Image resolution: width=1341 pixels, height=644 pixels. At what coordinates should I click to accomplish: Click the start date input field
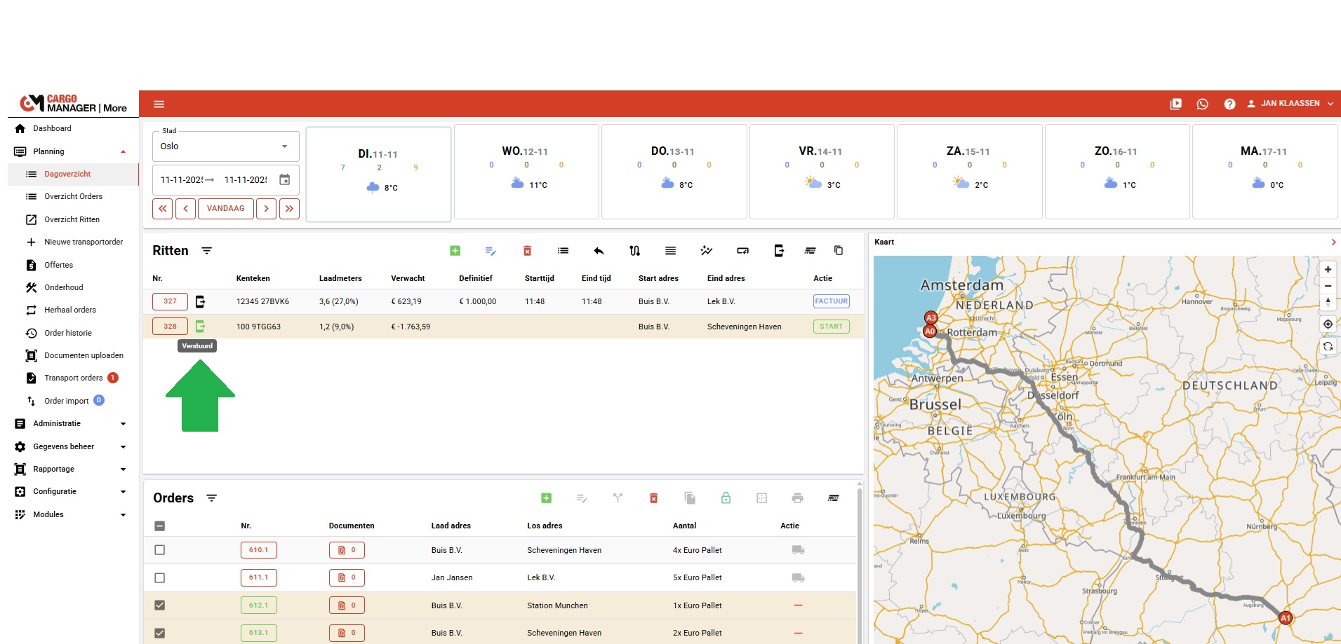coord(181,180)
